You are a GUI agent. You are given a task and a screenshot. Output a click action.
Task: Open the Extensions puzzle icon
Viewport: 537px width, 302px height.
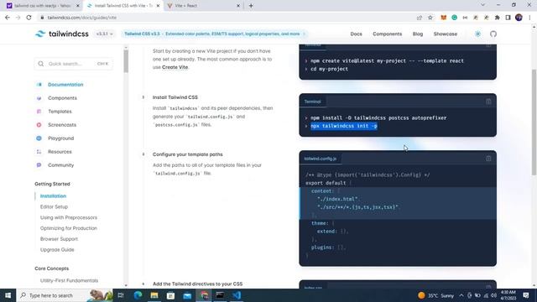(498, 18)
